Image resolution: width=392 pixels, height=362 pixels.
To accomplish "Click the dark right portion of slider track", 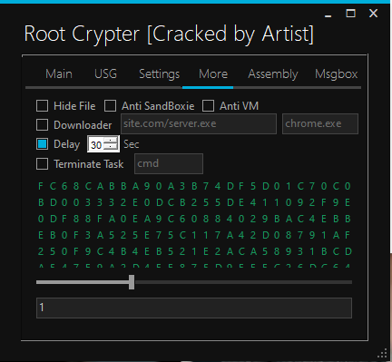I will point(243,282).
